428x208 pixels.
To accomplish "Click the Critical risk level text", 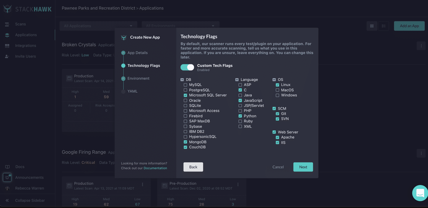I will coord(88,163).
